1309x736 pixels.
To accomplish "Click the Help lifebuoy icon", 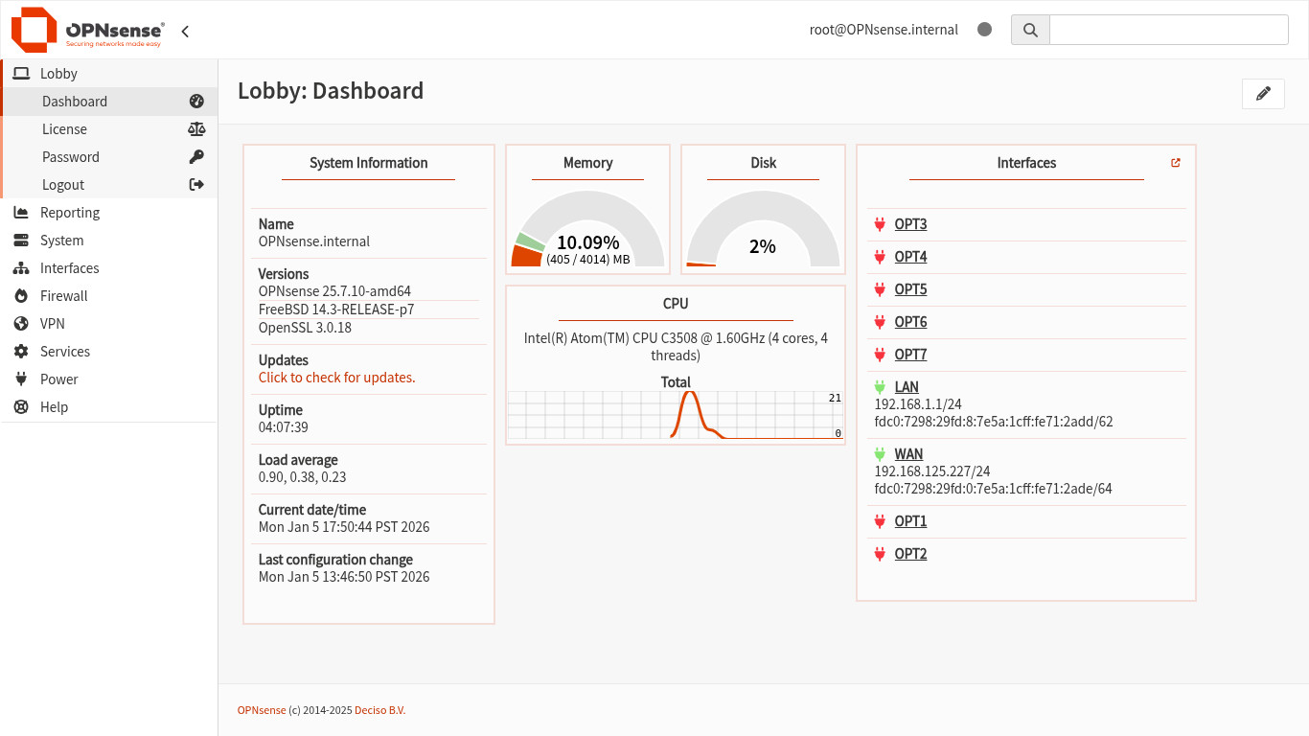I will 21,407.
